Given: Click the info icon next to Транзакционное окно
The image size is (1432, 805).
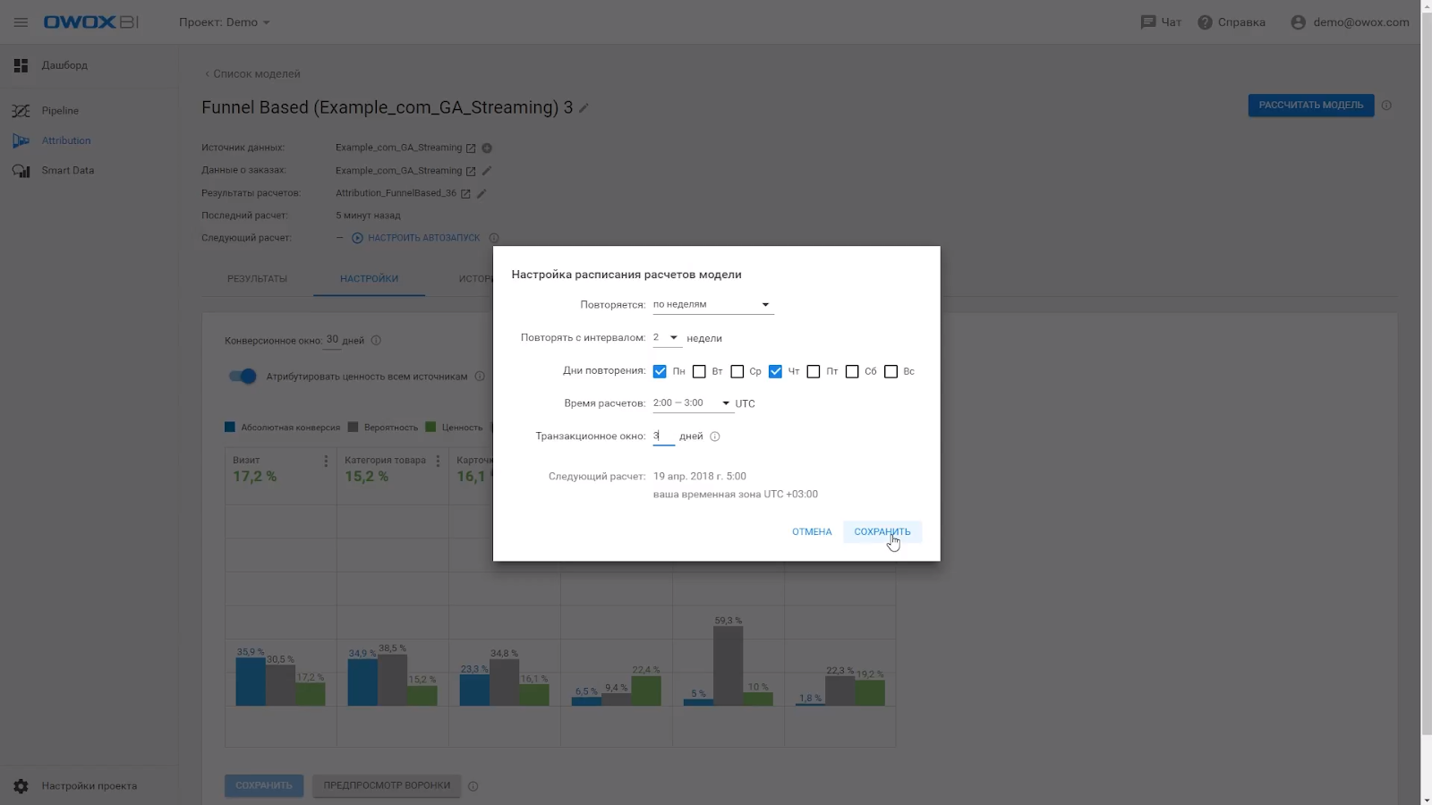Looking at the screenshot, I should click(x=714, y=436).
